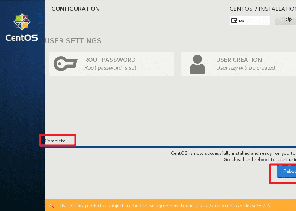The image size is (296, 211).
Task: Click the user creation person icon
Action: click(x=197, y=64)
